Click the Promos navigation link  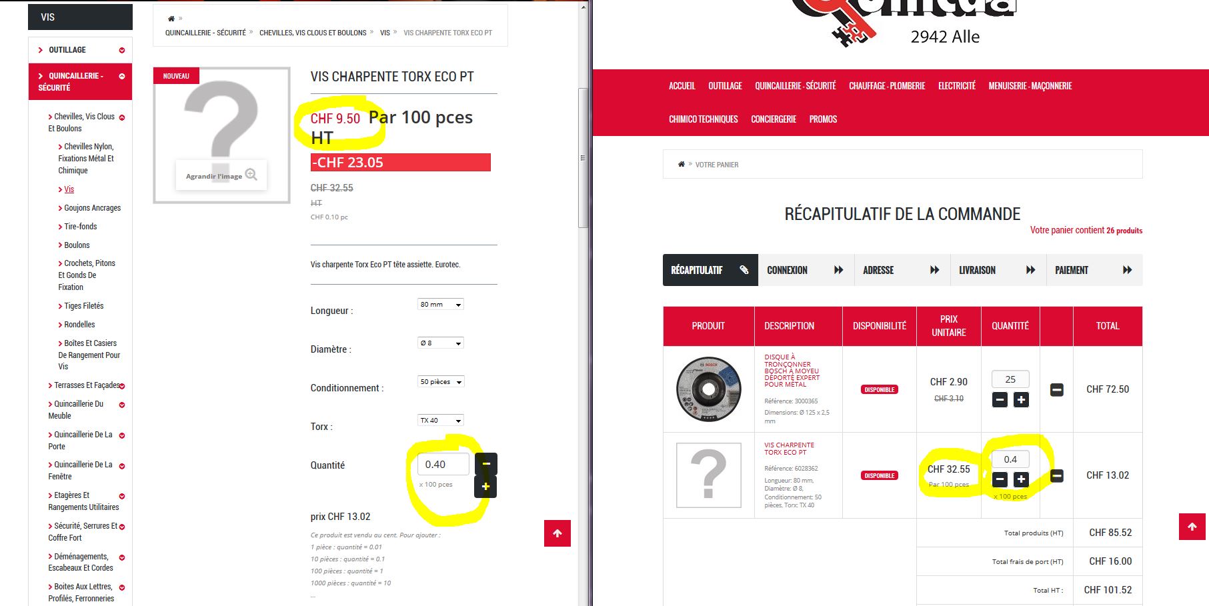823,119
